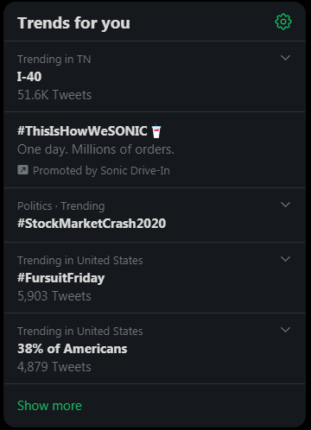Open chevron menu for #StockMarketCrash2020
The height and width of the screenshot is (430, 311).
click(x=285, y=205)
